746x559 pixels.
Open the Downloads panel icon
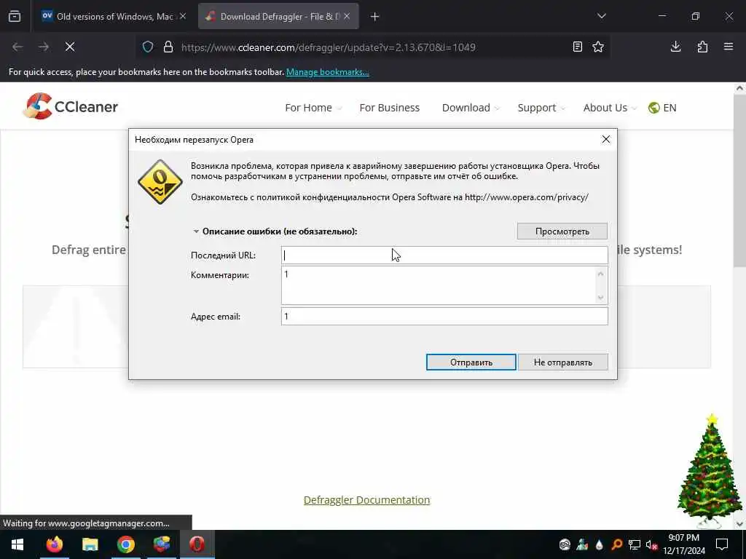675,47
